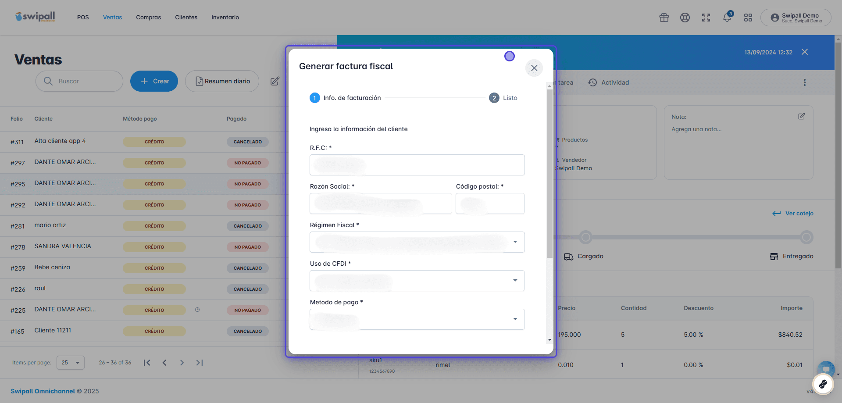Open the POS menu
This screenshot has height=403, width=842.
point(83,18)
